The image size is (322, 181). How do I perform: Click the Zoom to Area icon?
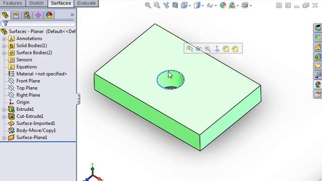coord(157,5)
